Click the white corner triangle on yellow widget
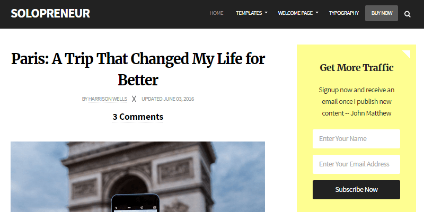The width and height of the screenshot is (424, 212). tap(408, 52)
